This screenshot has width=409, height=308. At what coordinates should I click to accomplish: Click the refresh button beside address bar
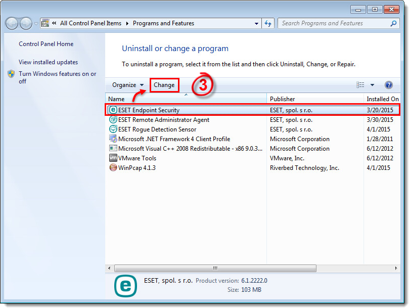pos(268,23)
